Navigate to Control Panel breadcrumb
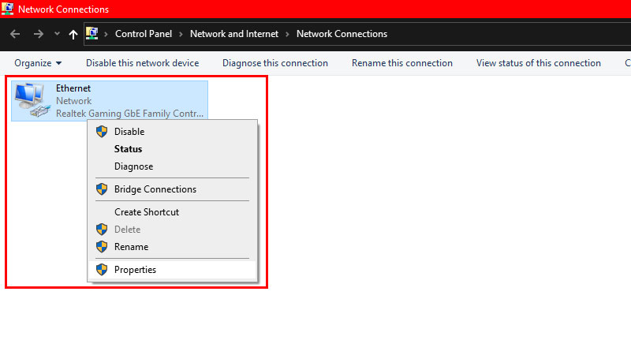631x355 pixels. 144,34
